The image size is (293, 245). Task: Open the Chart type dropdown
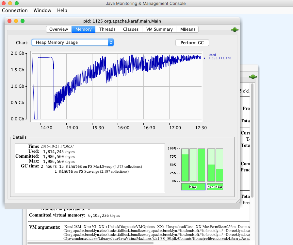[x=73, y=43]
